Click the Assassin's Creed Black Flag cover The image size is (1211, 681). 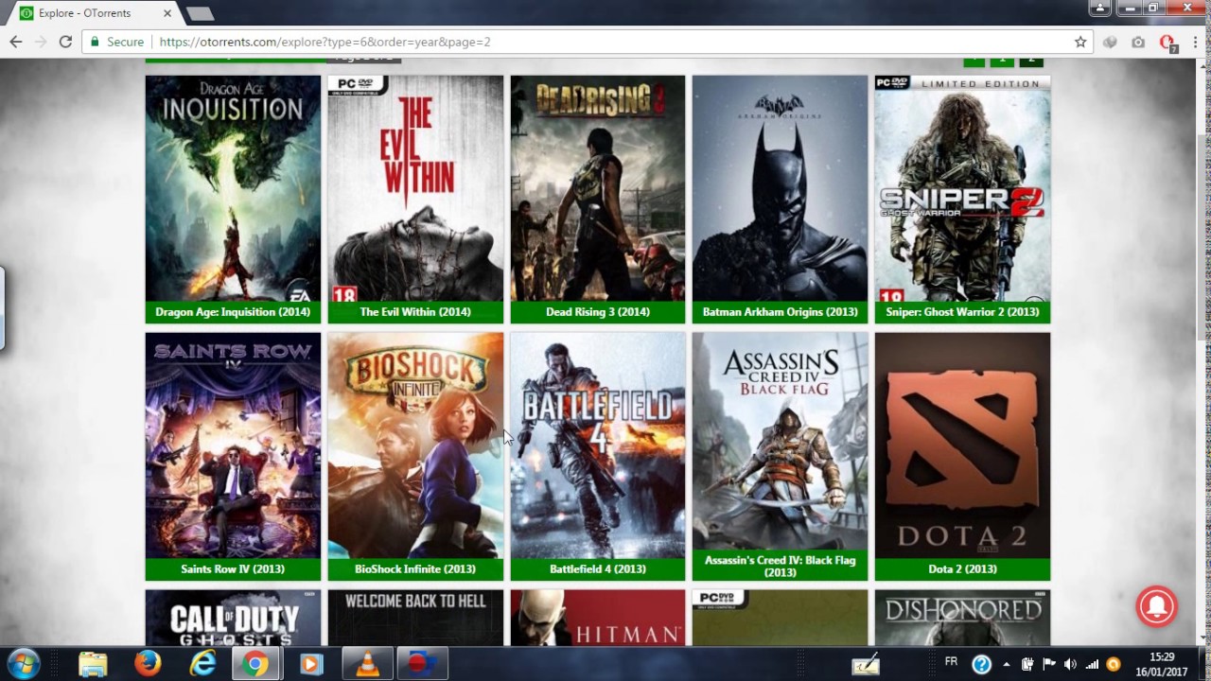click(x=780, y=442)
